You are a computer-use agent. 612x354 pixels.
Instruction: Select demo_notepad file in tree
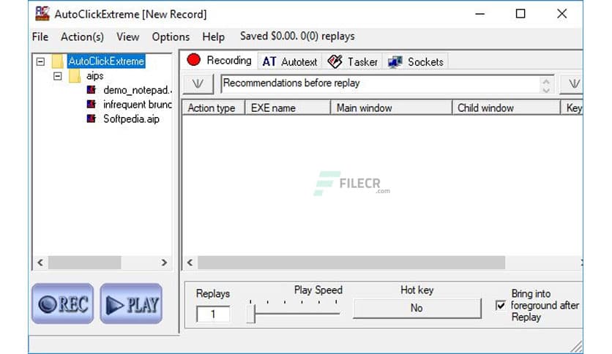(138, 90)
